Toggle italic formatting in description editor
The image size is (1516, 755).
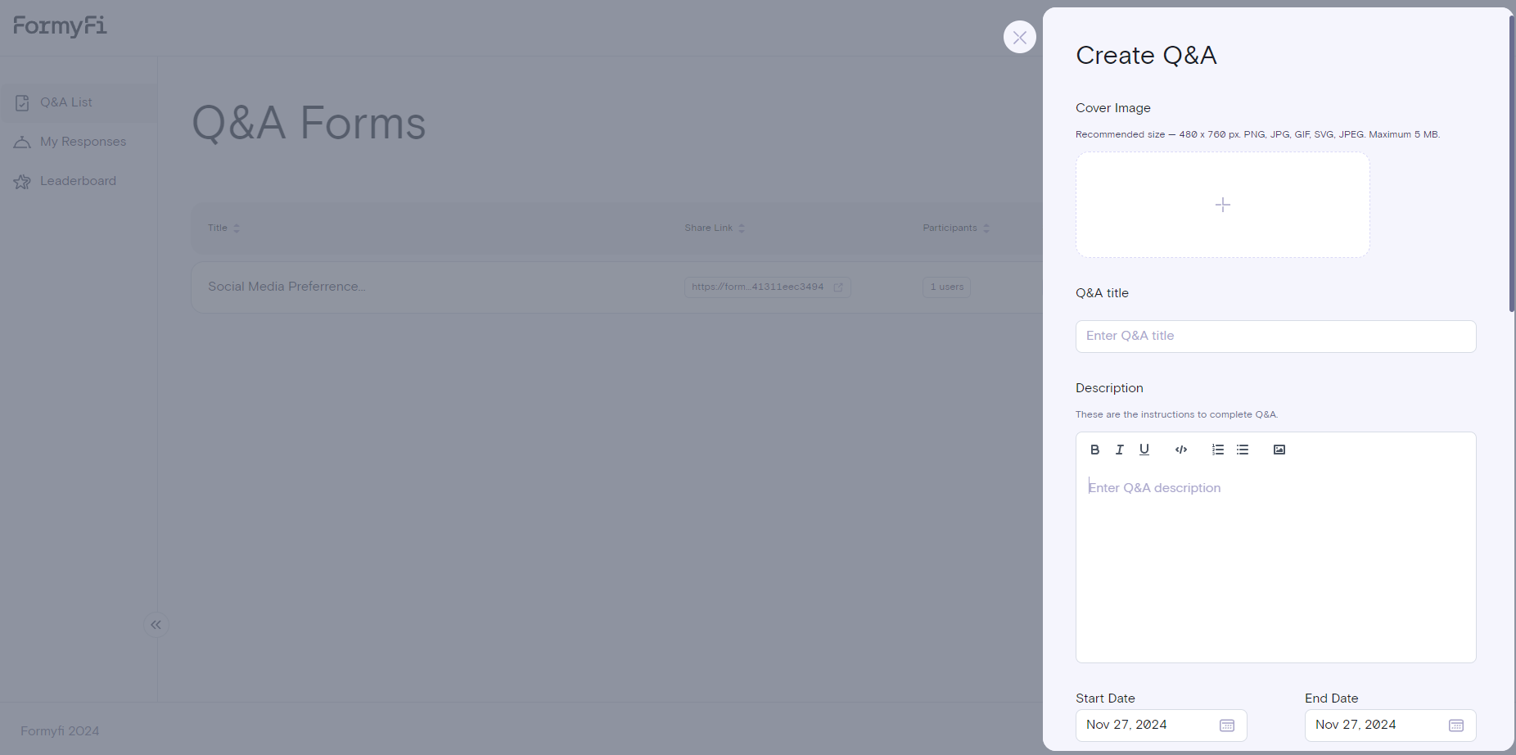(1119, 450)
